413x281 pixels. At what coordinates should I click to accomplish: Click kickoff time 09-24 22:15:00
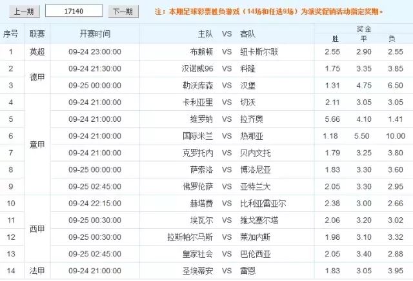coord(95,204)
